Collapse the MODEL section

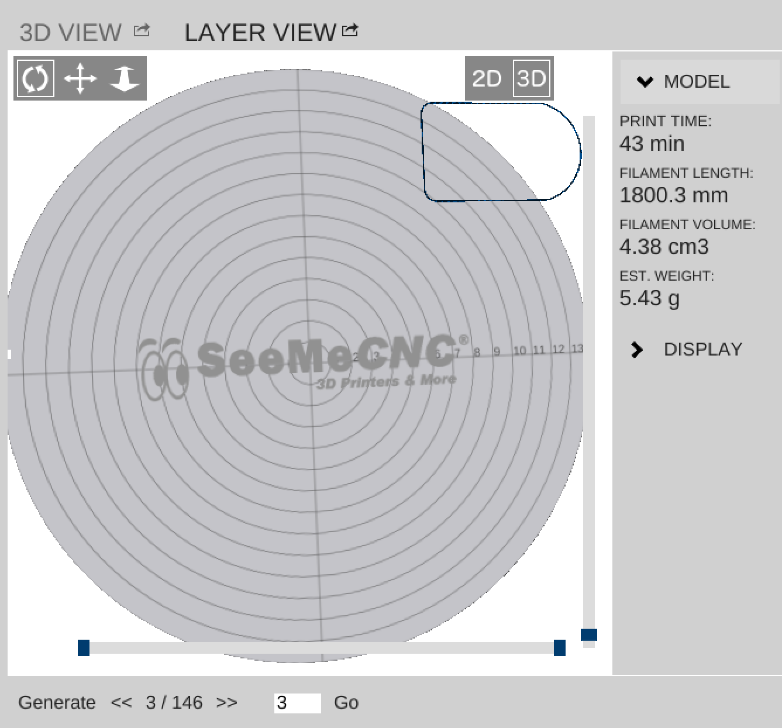697,82
